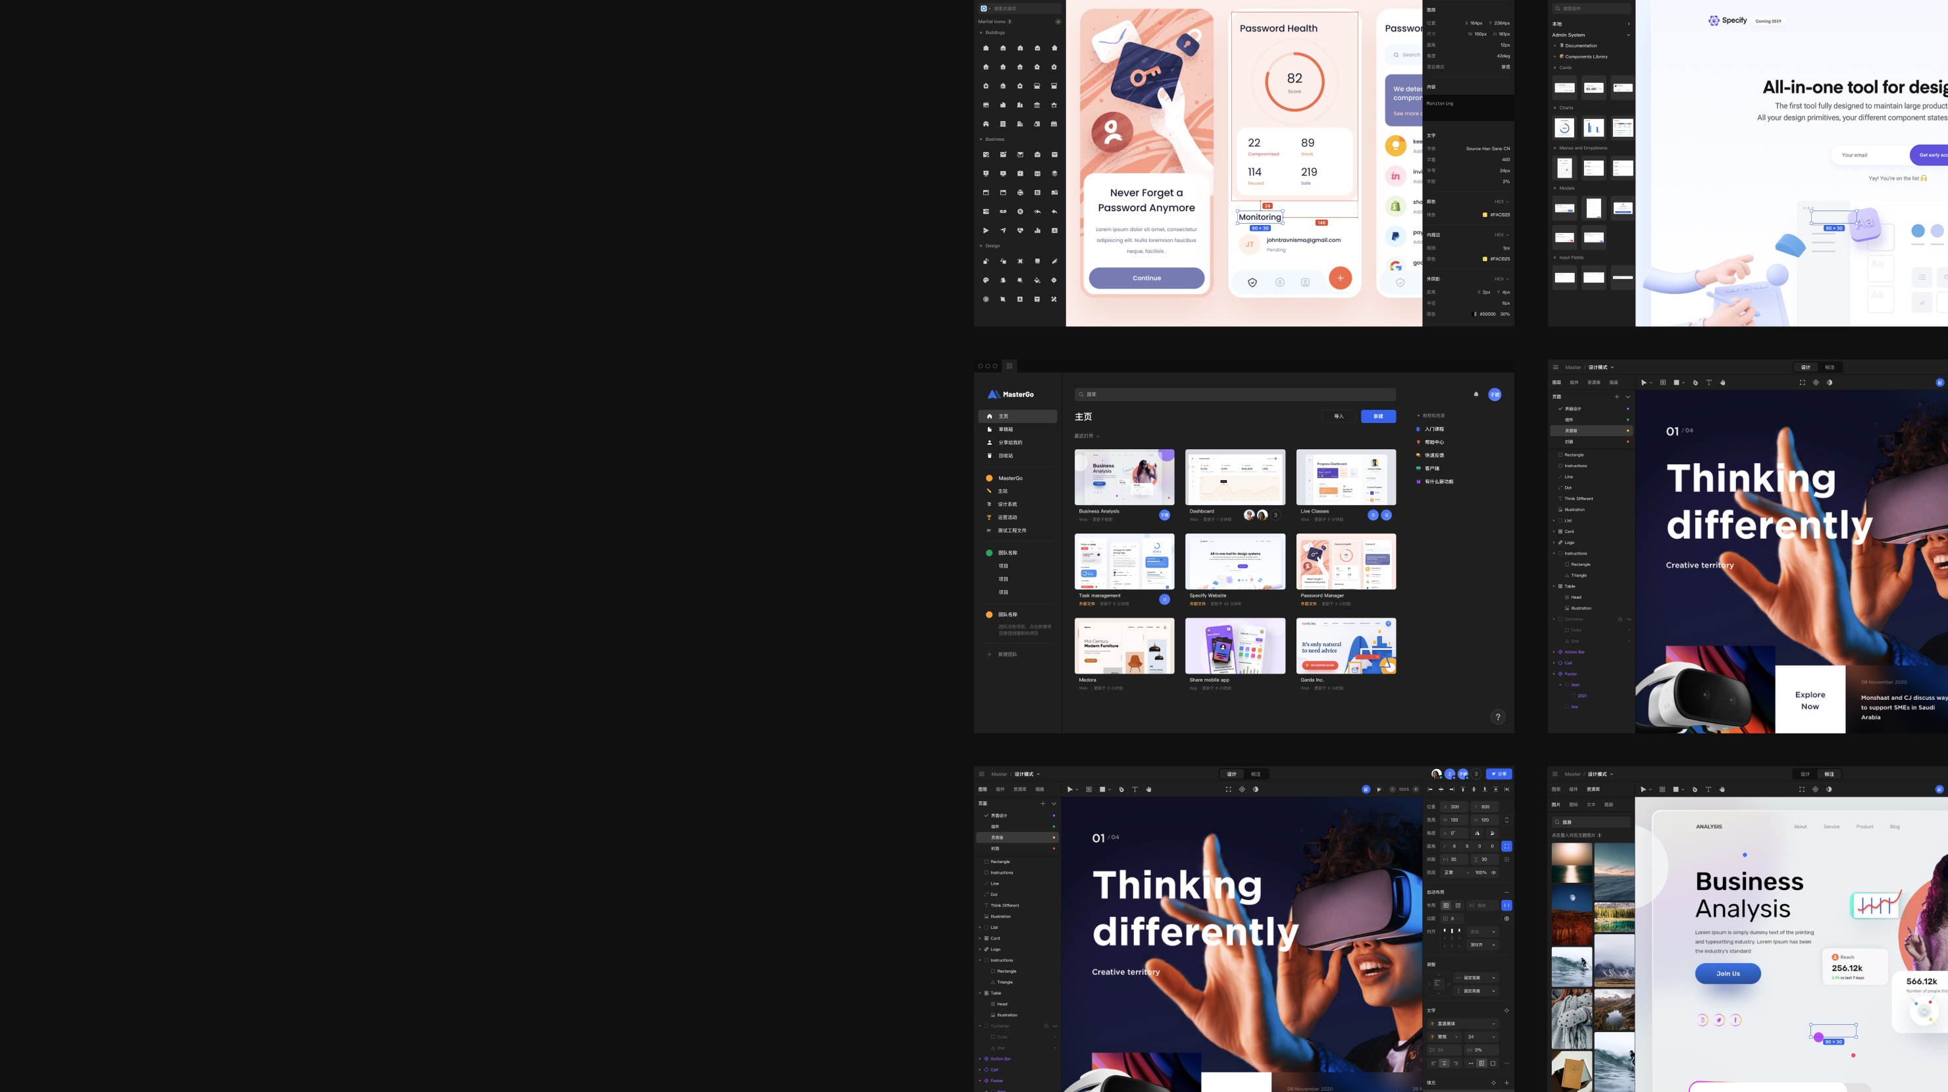This screenshot has height=1092, width=1948.
Task: Open the 思源黑体 font dropdown
Action: (1462, 1024)
